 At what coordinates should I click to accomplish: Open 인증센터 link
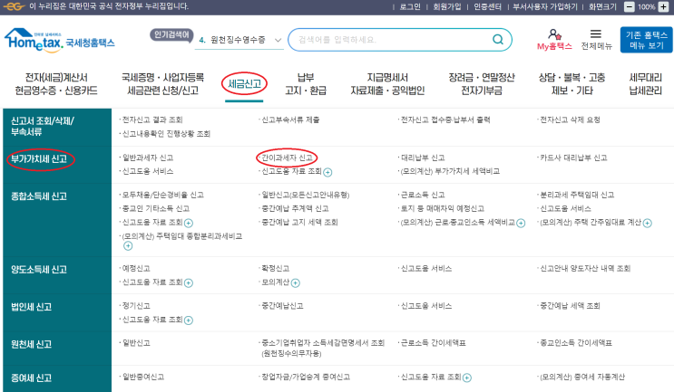coord(487,7)
